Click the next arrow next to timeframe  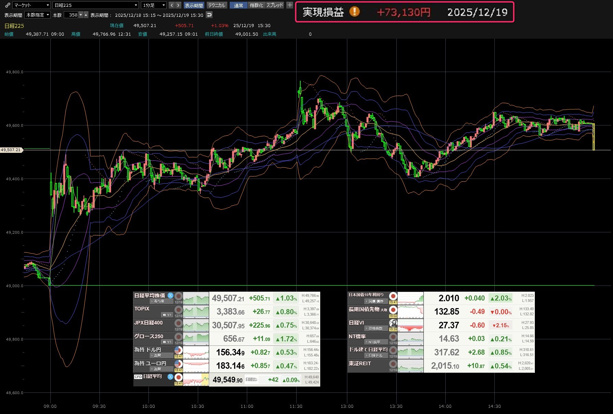178,5
